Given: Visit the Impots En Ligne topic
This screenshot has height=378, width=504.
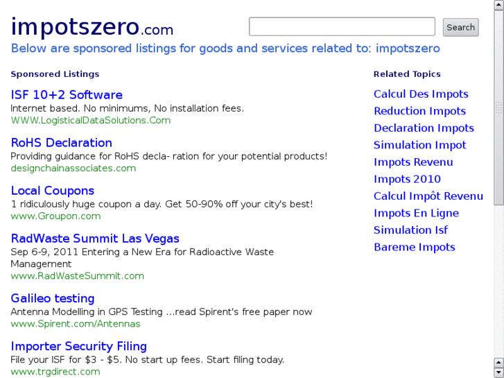Looking at the screenshot, I should [x=416, y=213].
